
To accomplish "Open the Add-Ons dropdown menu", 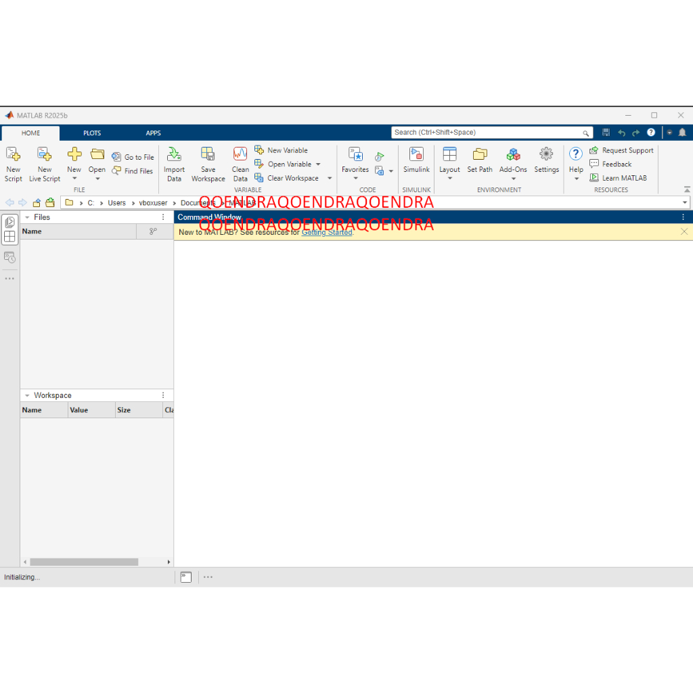I will click(x=513, y=179).
